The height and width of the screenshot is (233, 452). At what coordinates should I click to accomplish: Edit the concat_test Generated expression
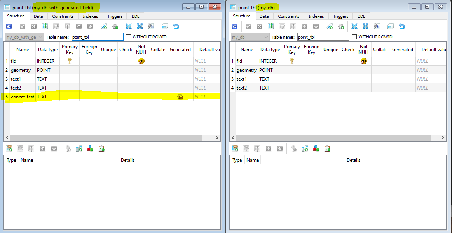point(180,97)
